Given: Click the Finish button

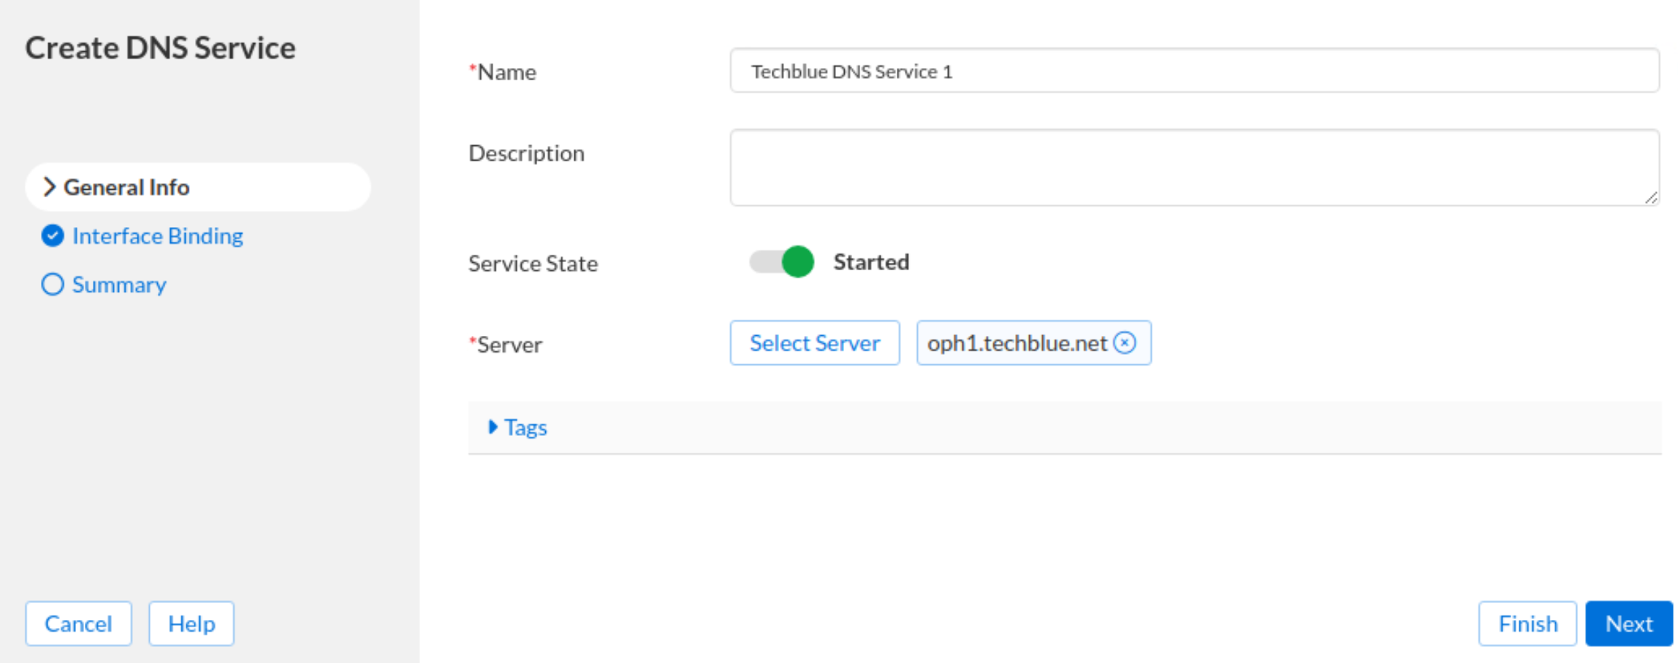Looking at the screenshot, I should pos(1527,624).
